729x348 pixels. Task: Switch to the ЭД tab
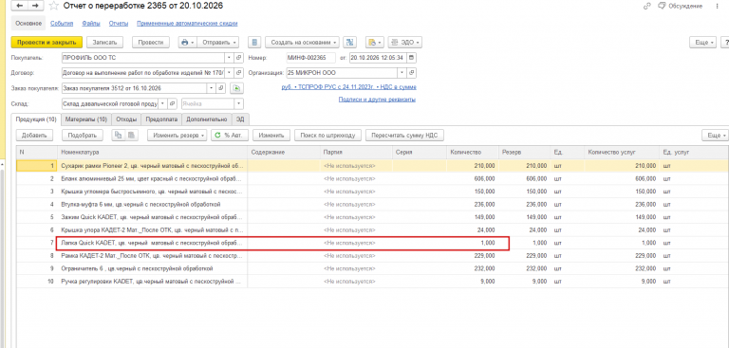(x=240, y=119)
